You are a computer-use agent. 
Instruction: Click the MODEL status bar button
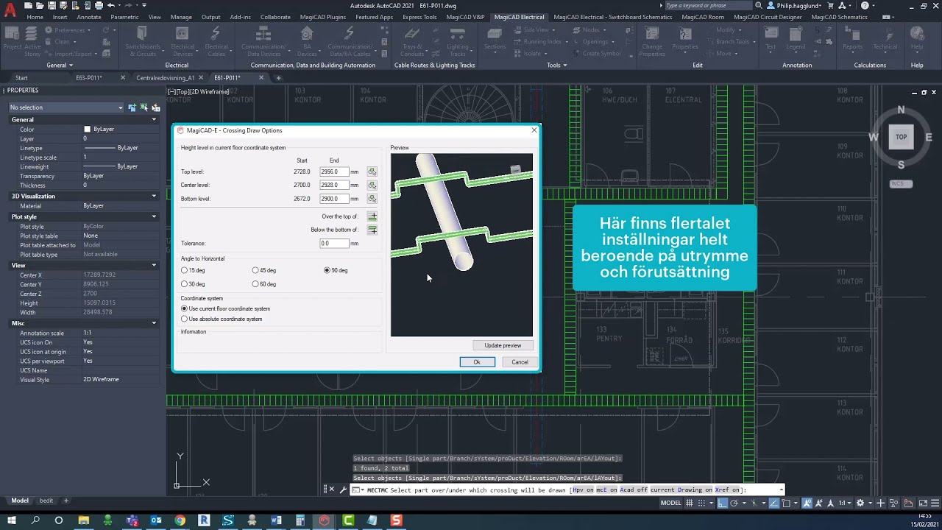click(670, 503)
